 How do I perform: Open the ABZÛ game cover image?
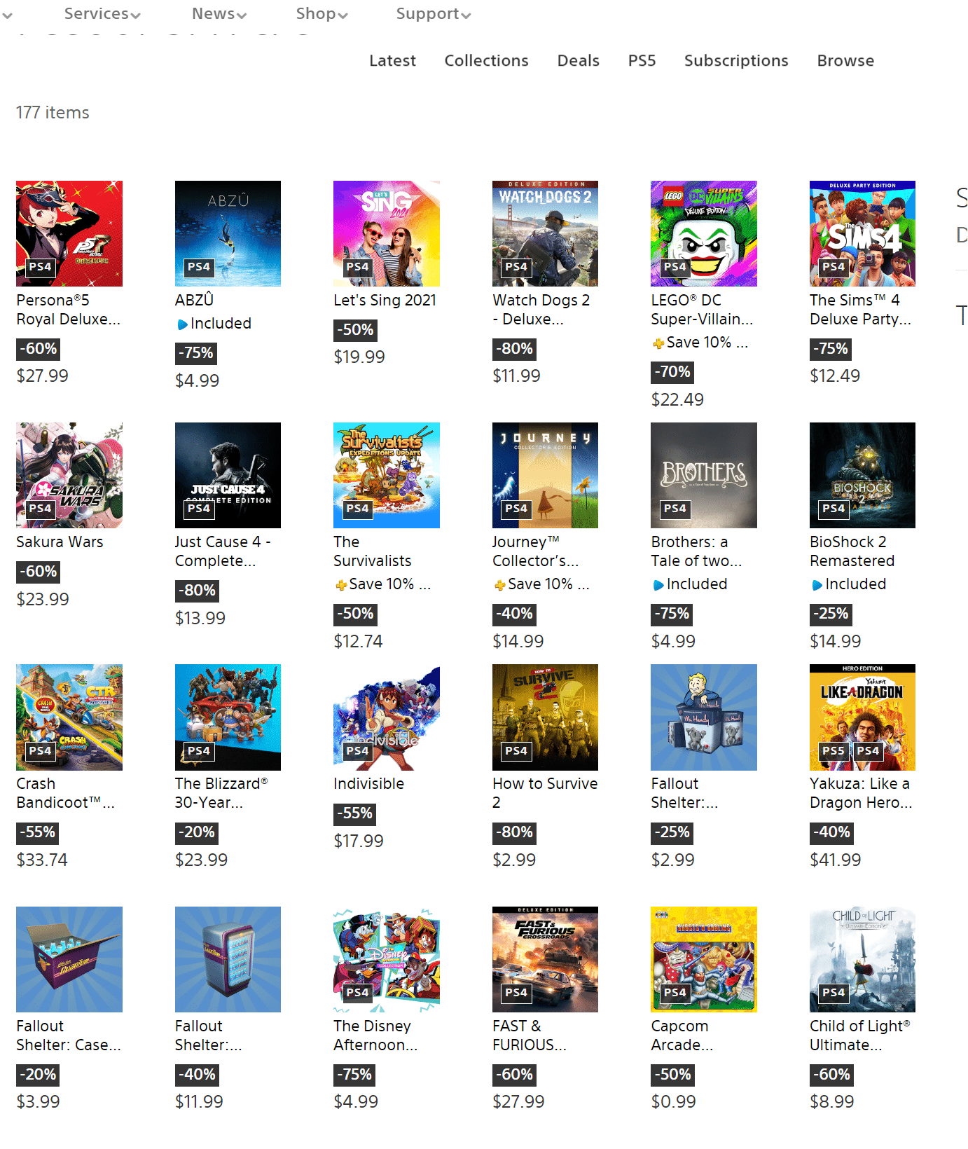click(x=228, y=233)
